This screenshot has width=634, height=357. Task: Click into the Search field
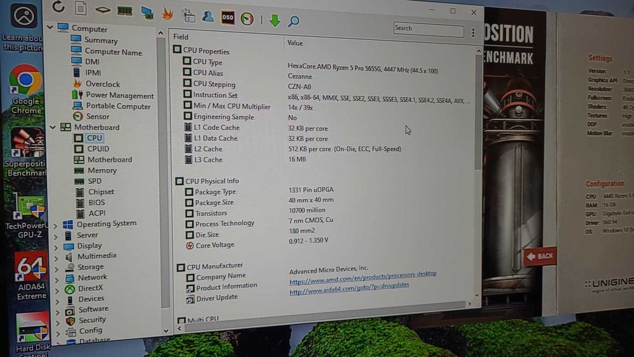tap(429, 29)
